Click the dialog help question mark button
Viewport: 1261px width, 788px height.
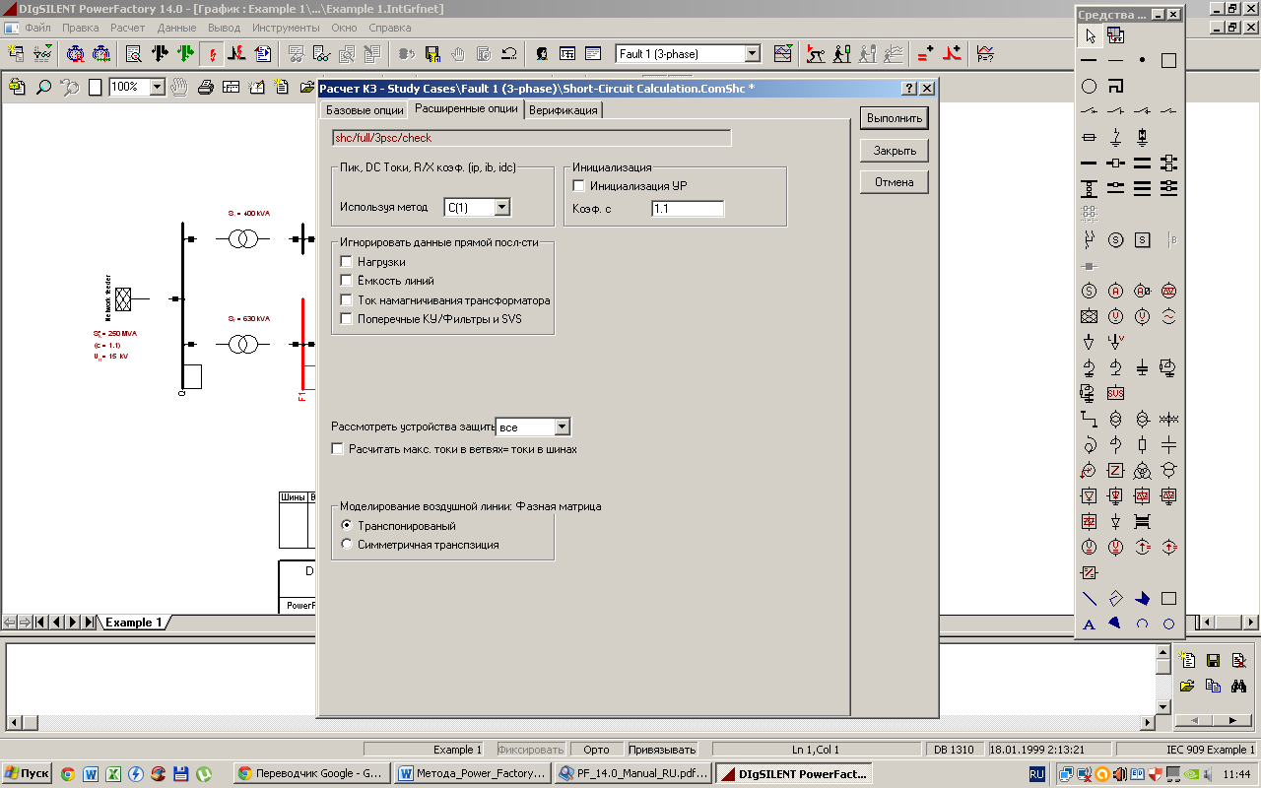tap(909, 89)
